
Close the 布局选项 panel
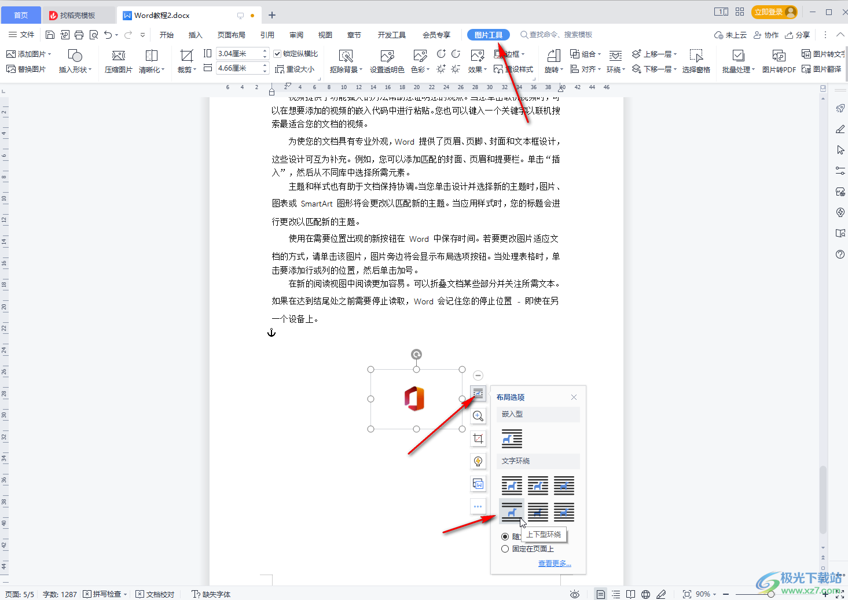click(x=574, y=397)
